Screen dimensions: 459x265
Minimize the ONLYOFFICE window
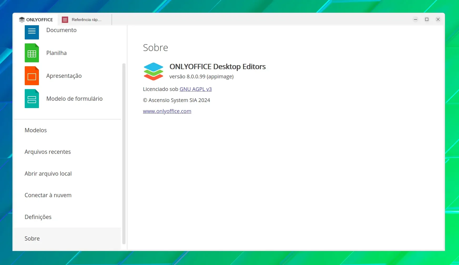tap(416, 19)
